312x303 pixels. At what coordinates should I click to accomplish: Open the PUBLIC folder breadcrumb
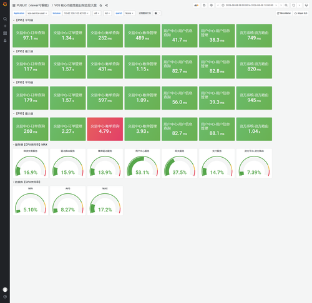(32, 6)
